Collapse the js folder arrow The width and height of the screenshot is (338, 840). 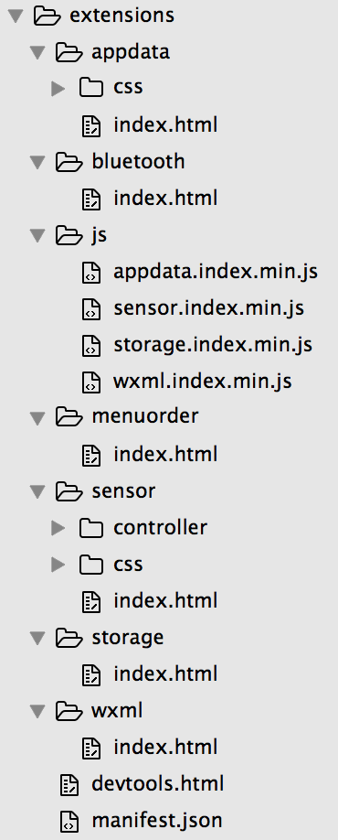pos(37,236)
